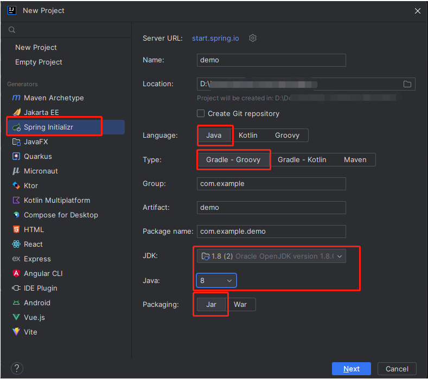Enable Create Git repository checkbox
The height and width of the screenshot is (379, 428).
pos(201,113)
